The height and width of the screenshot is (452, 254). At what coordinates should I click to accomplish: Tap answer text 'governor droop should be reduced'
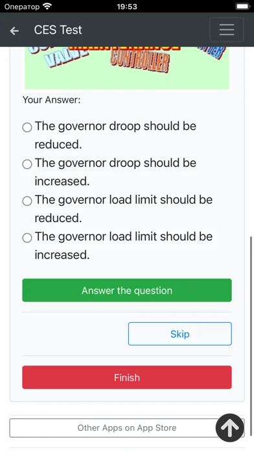point(115,135)
